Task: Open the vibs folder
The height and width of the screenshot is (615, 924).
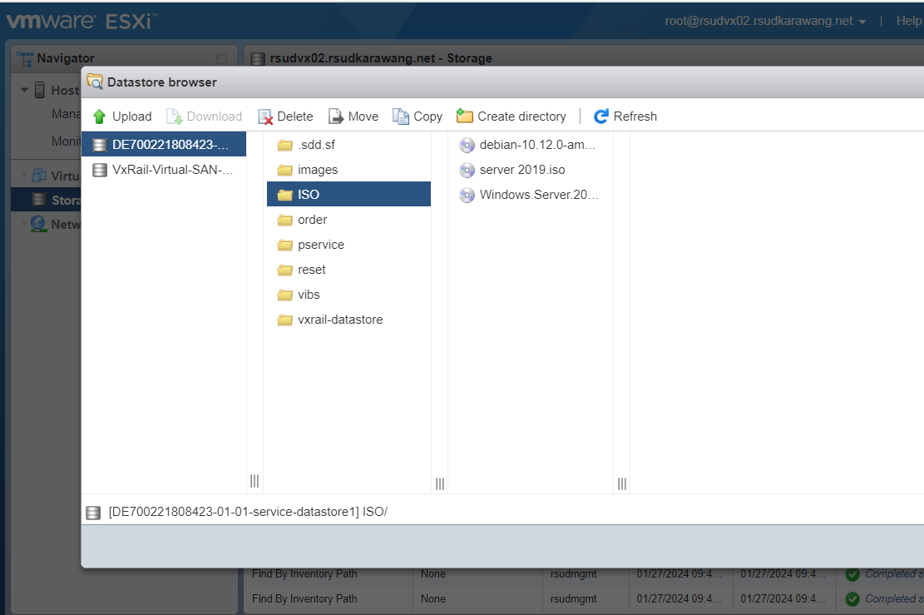Action: tap(309, 295)
